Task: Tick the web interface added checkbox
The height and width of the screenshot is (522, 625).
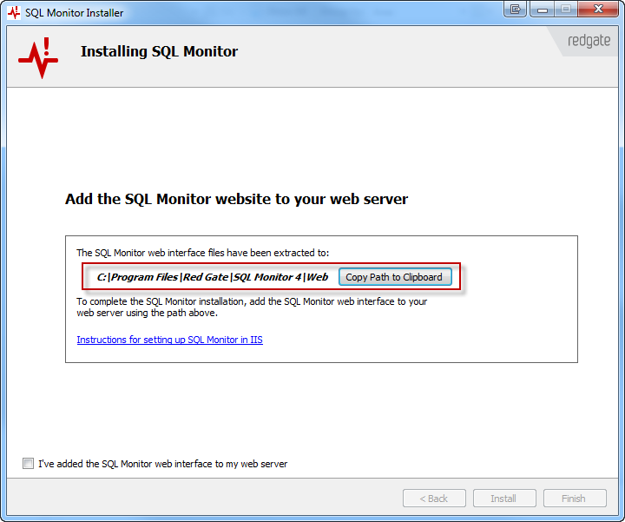Action: pos(29,464)
